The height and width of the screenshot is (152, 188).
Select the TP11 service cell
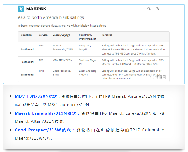tap(41, 71)
